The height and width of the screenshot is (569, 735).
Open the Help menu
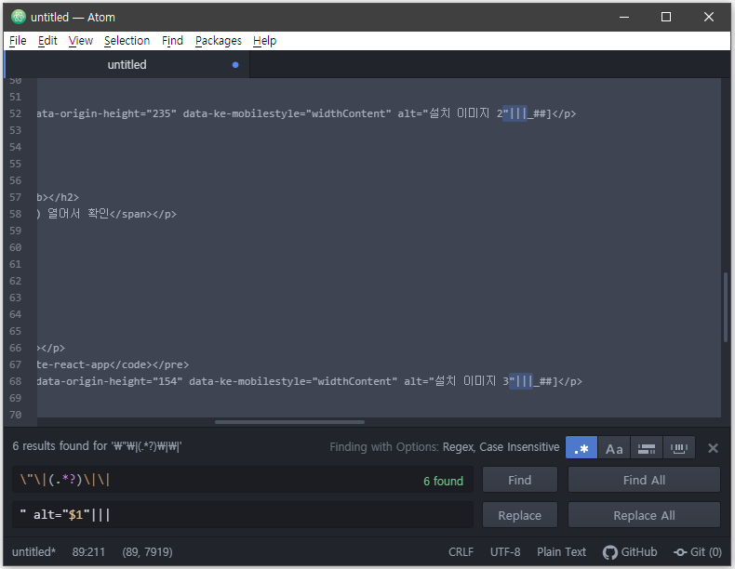click(x=264, y=41)
